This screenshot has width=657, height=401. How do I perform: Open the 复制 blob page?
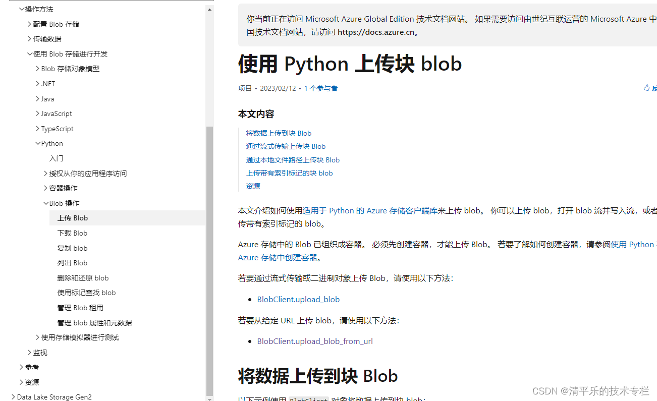[x=72, y=248]
